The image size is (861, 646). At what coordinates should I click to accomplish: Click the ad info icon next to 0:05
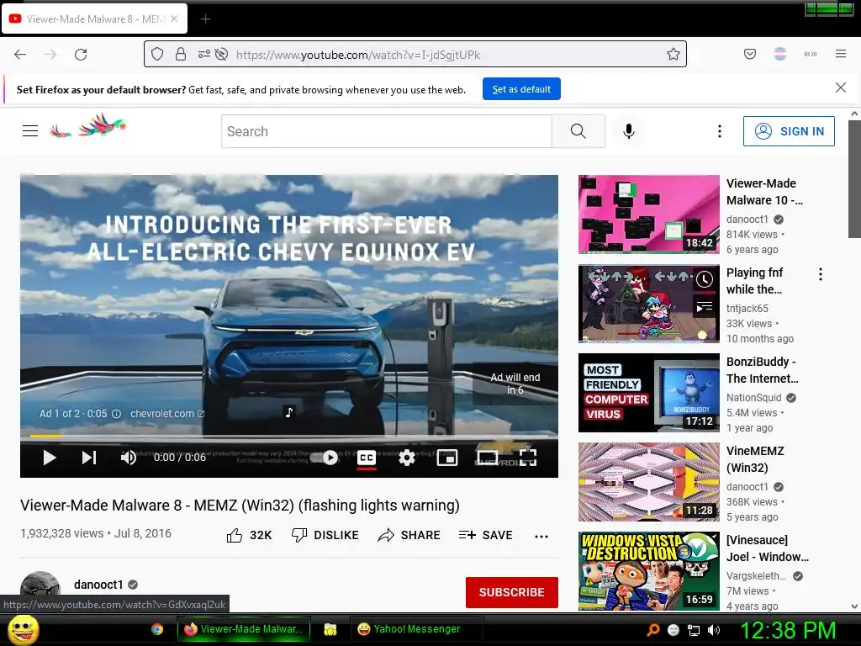pyautogui.click(x=116, y=414)
